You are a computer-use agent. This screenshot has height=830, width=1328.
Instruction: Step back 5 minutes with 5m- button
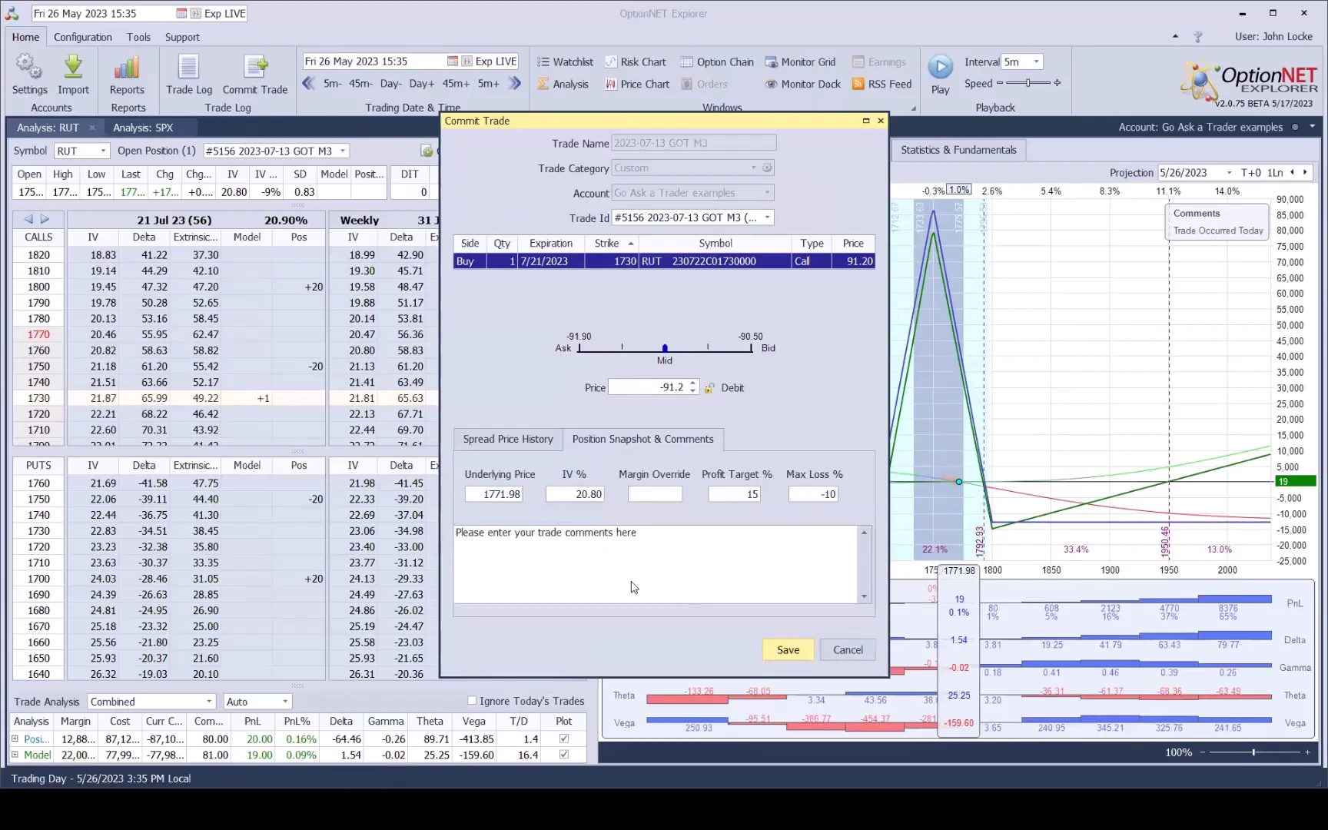[x=332, y=84]
